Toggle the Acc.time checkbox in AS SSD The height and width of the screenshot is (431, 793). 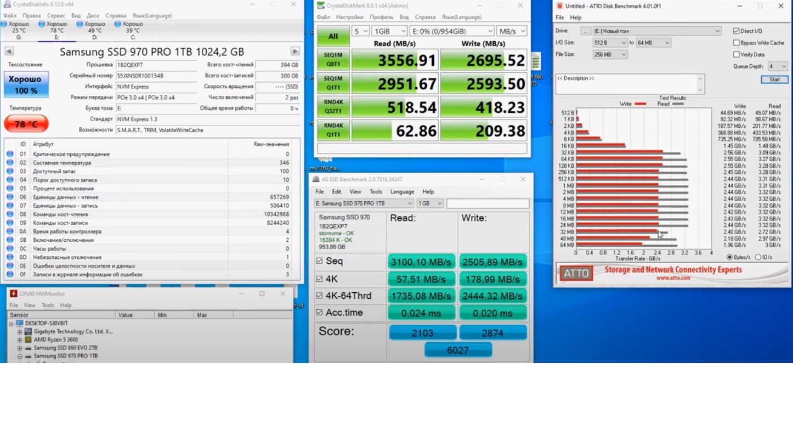point(319,313)
